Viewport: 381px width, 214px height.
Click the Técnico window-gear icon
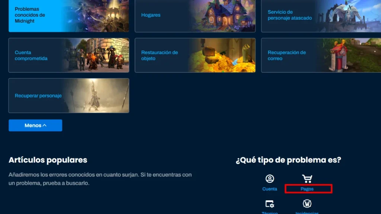[x=270, y=204]
